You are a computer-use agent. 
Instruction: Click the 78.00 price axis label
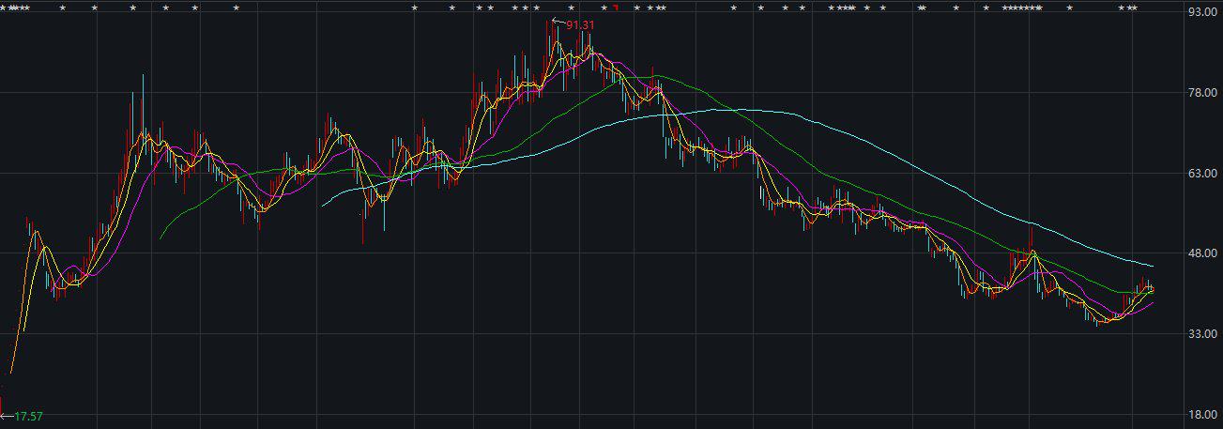point(1200,93)
